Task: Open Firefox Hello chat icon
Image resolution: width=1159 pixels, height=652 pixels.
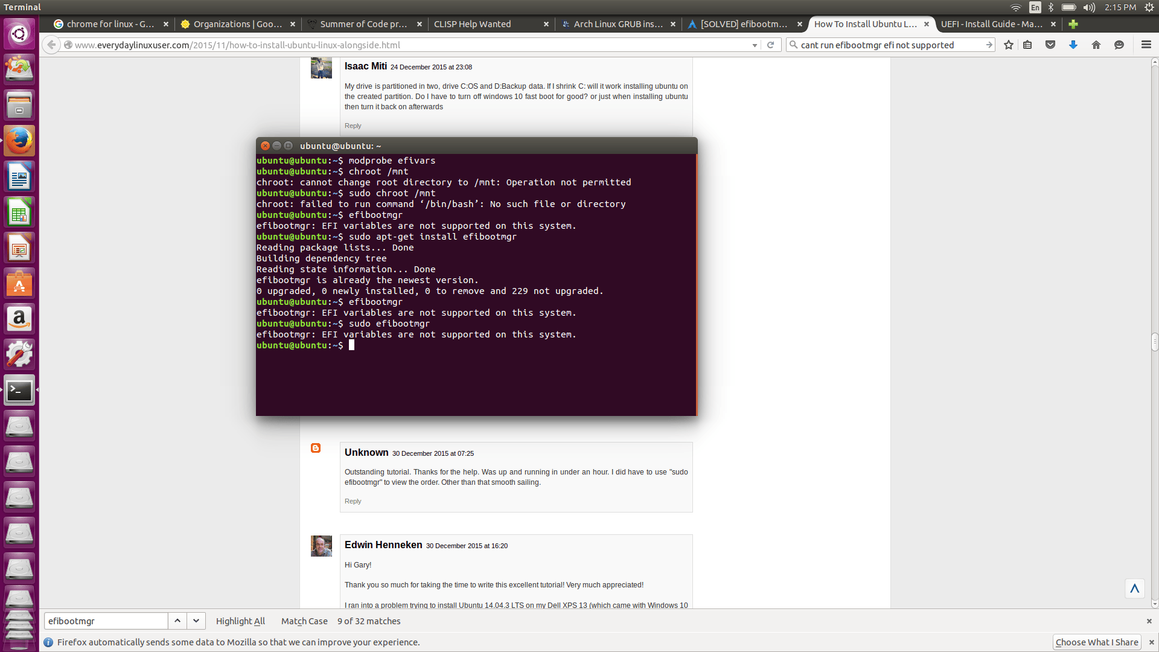Action: coord(1119,45)
